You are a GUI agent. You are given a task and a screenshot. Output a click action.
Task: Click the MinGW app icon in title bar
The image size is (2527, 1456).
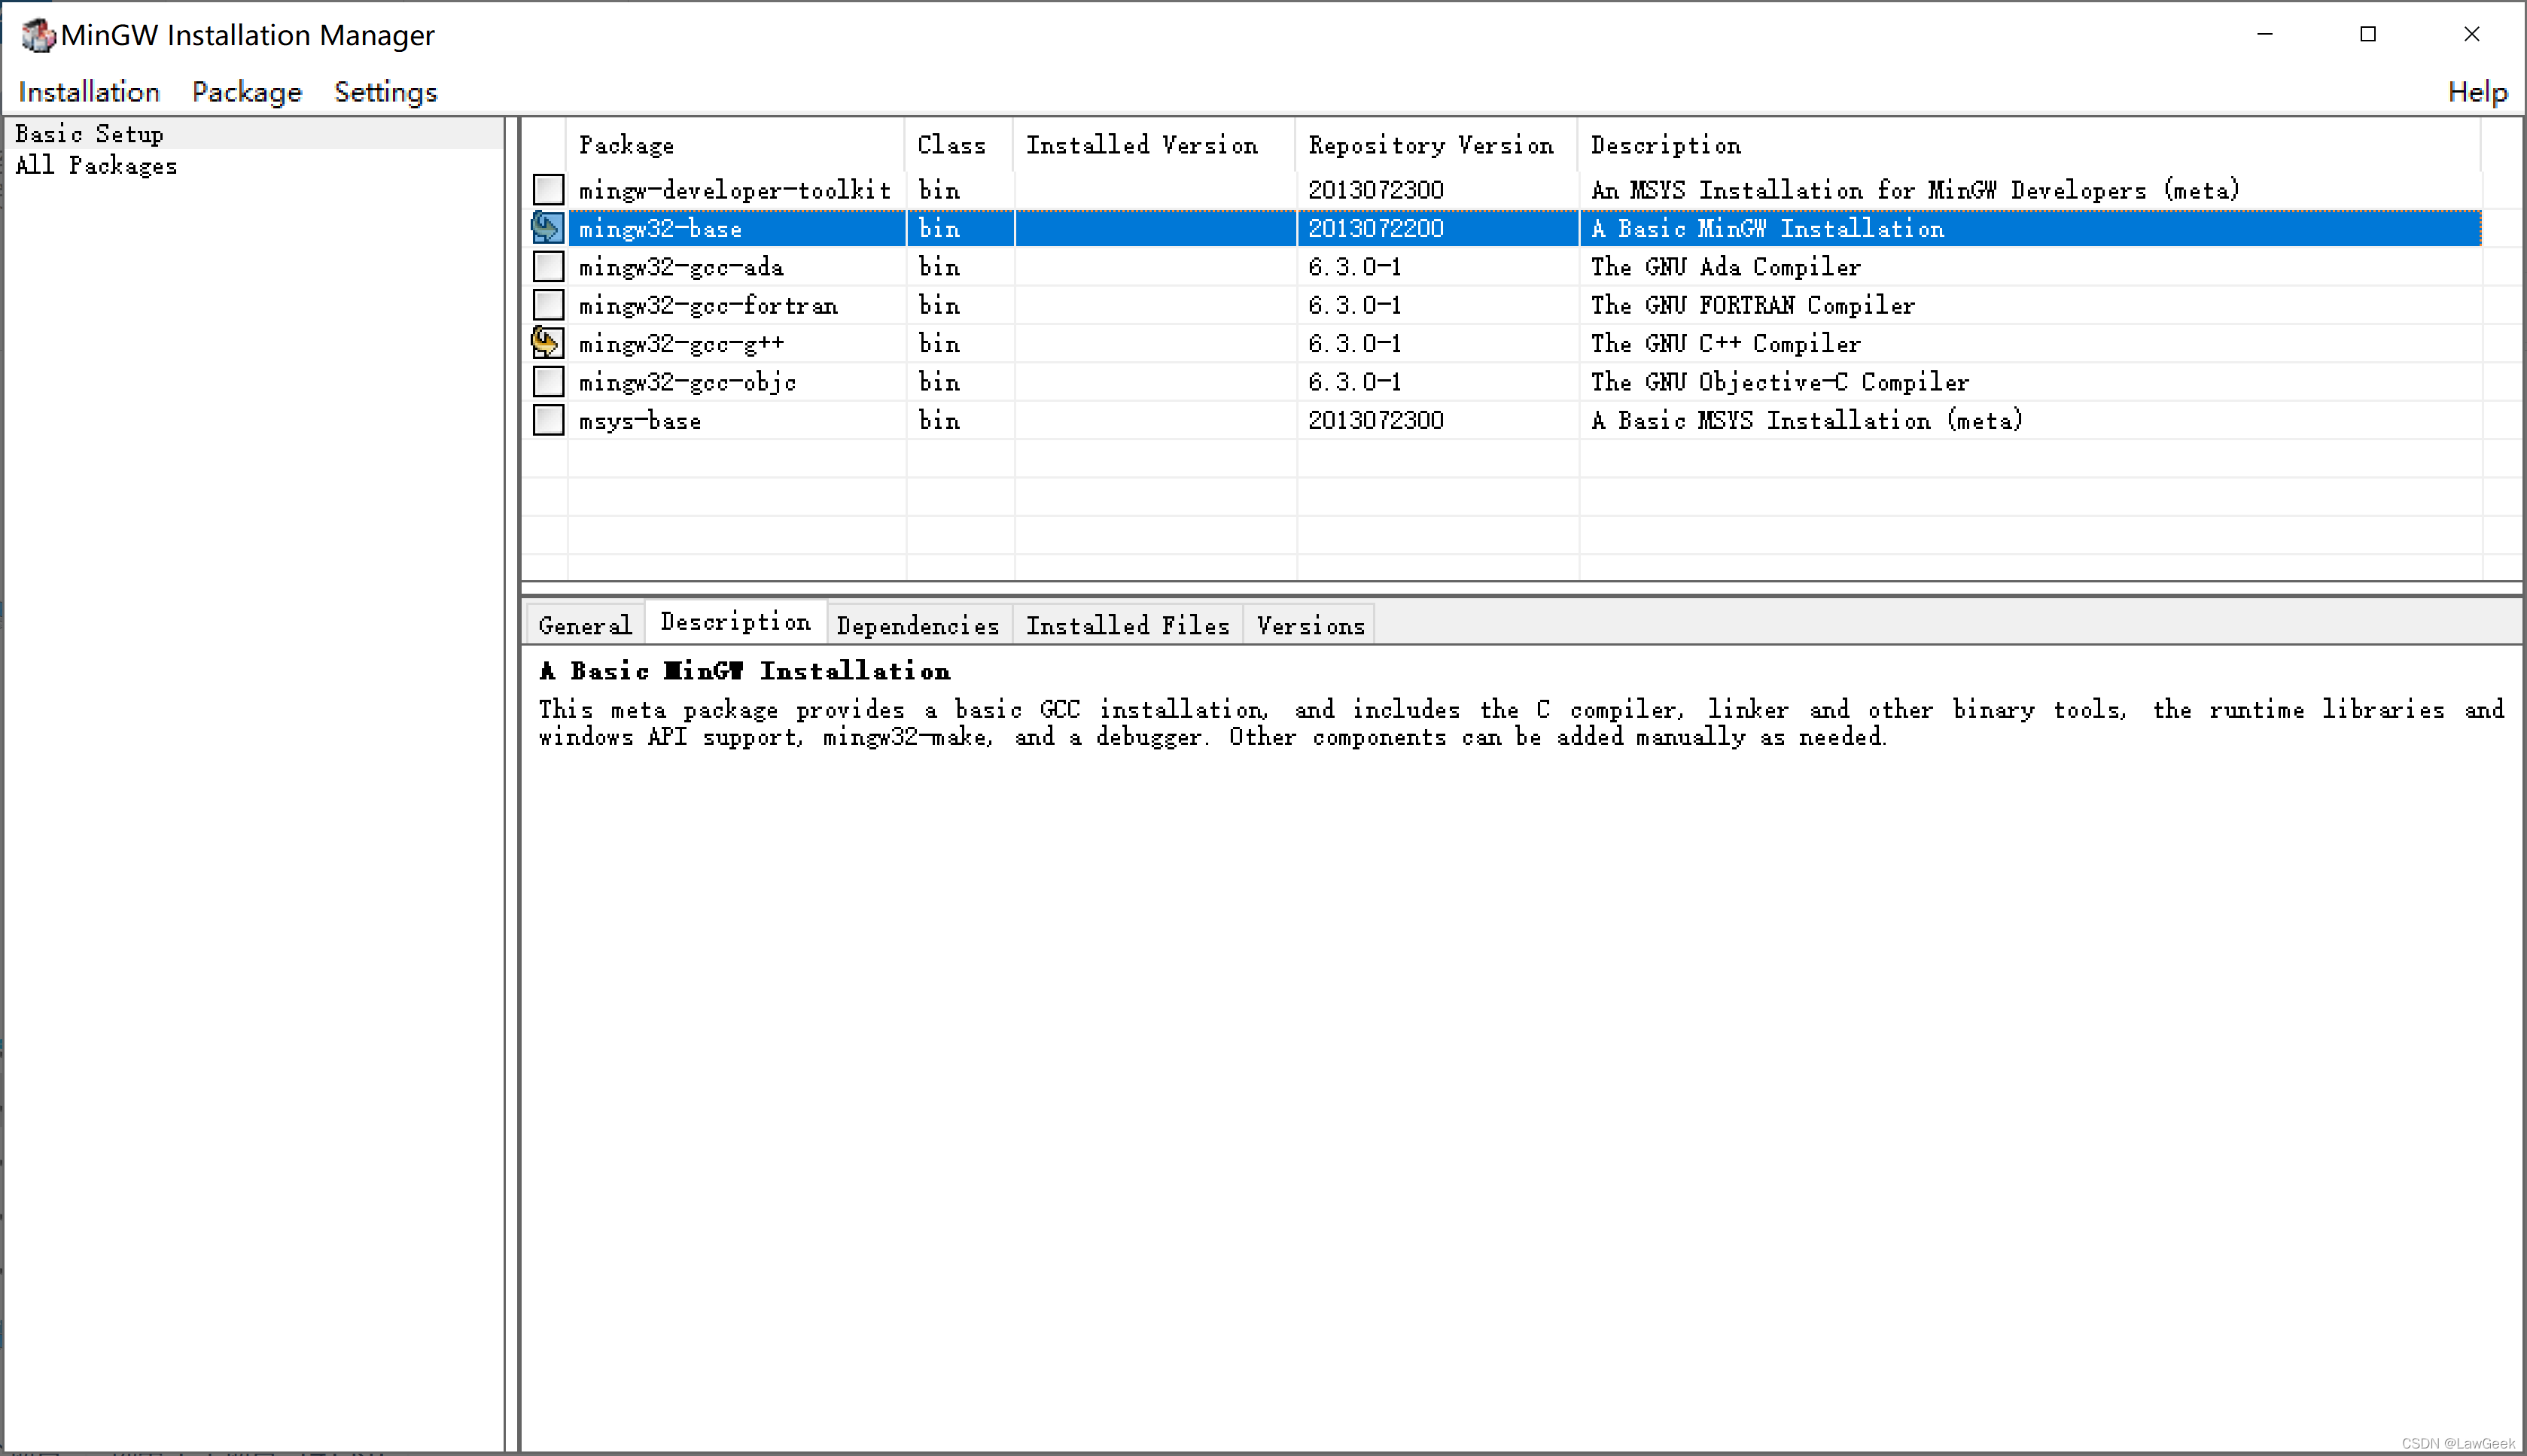coord(38,35)
